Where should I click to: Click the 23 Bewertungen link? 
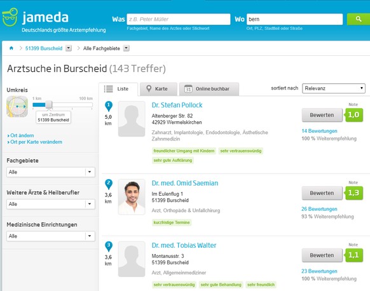[x=319, y=271]
